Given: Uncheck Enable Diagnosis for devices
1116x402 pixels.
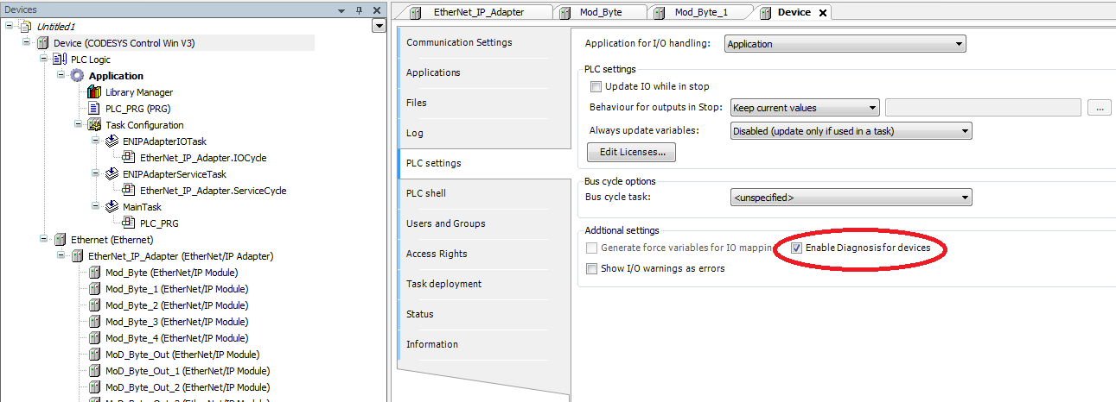Looking at the screenshot, I should click(x=797, y=248).
